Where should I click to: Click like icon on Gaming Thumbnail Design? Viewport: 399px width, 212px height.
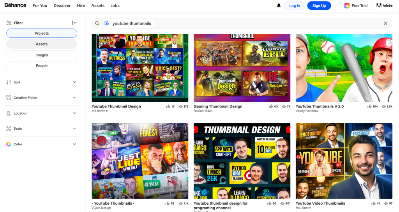(x=271, y=106)
